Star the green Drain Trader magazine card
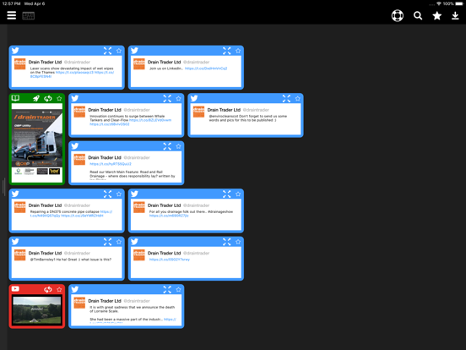 (x=59, y=98)
